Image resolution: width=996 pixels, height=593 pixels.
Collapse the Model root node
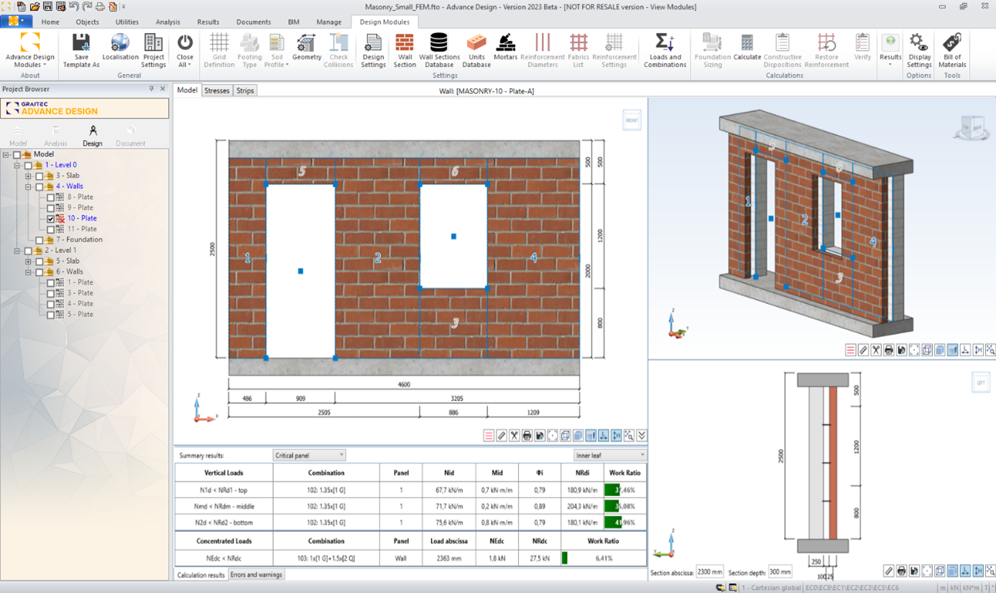[x=6, y=155]
